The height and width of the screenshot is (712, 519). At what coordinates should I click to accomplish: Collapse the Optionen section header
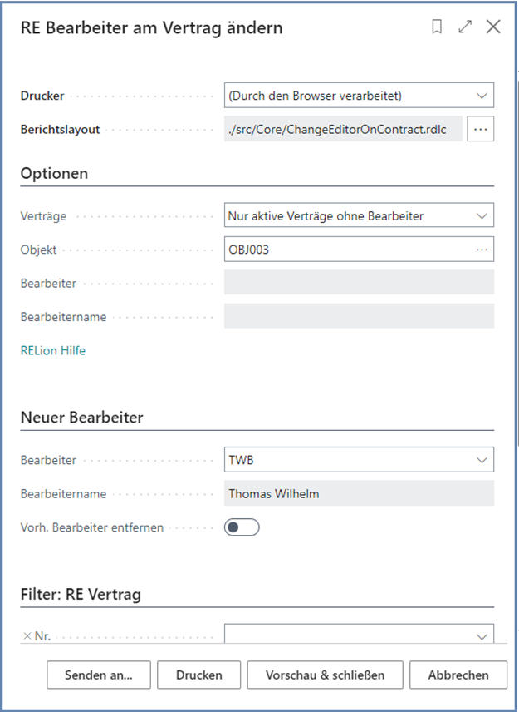(x=54, y=174)
